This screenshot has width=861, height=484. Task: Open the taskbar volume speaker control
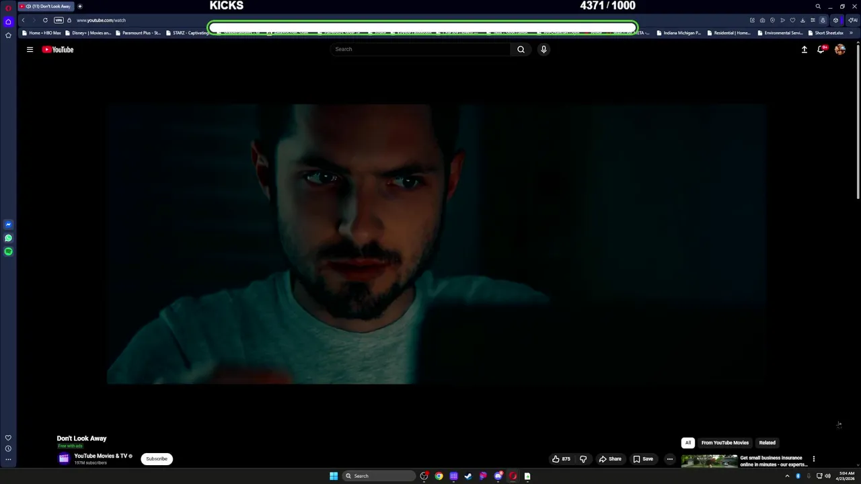(827, 476)
